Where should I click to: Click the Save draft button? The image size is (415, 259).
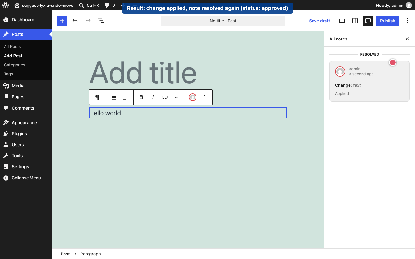[x=319, y=21]
